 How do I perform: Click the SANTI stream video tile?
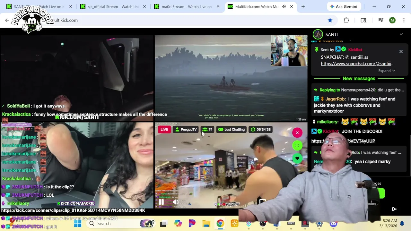[x=77, y=78]
